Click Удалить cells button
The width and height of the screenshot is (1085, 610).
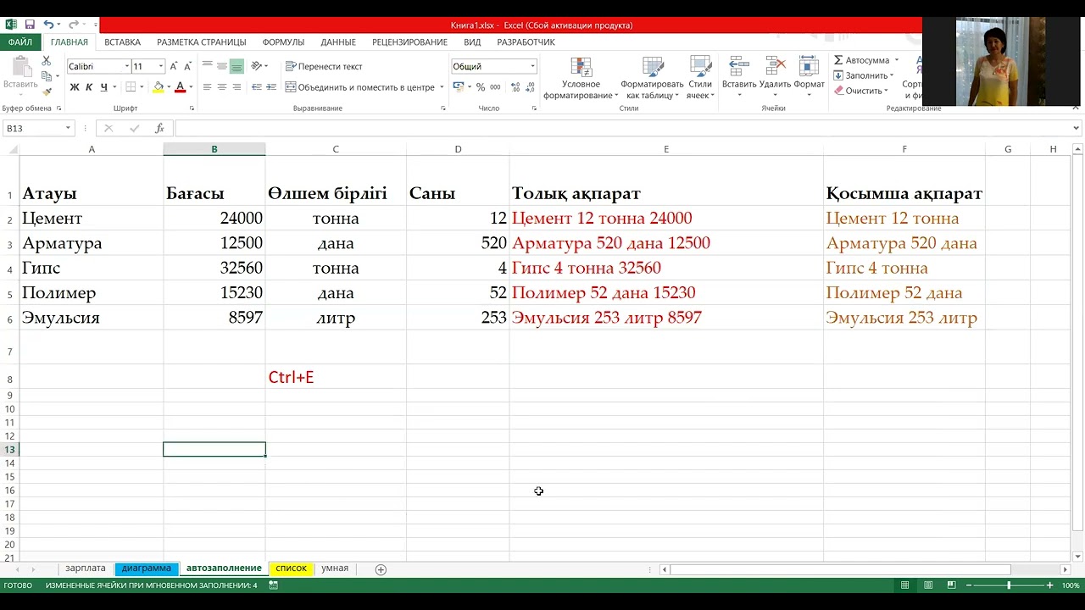click(775, 79)
